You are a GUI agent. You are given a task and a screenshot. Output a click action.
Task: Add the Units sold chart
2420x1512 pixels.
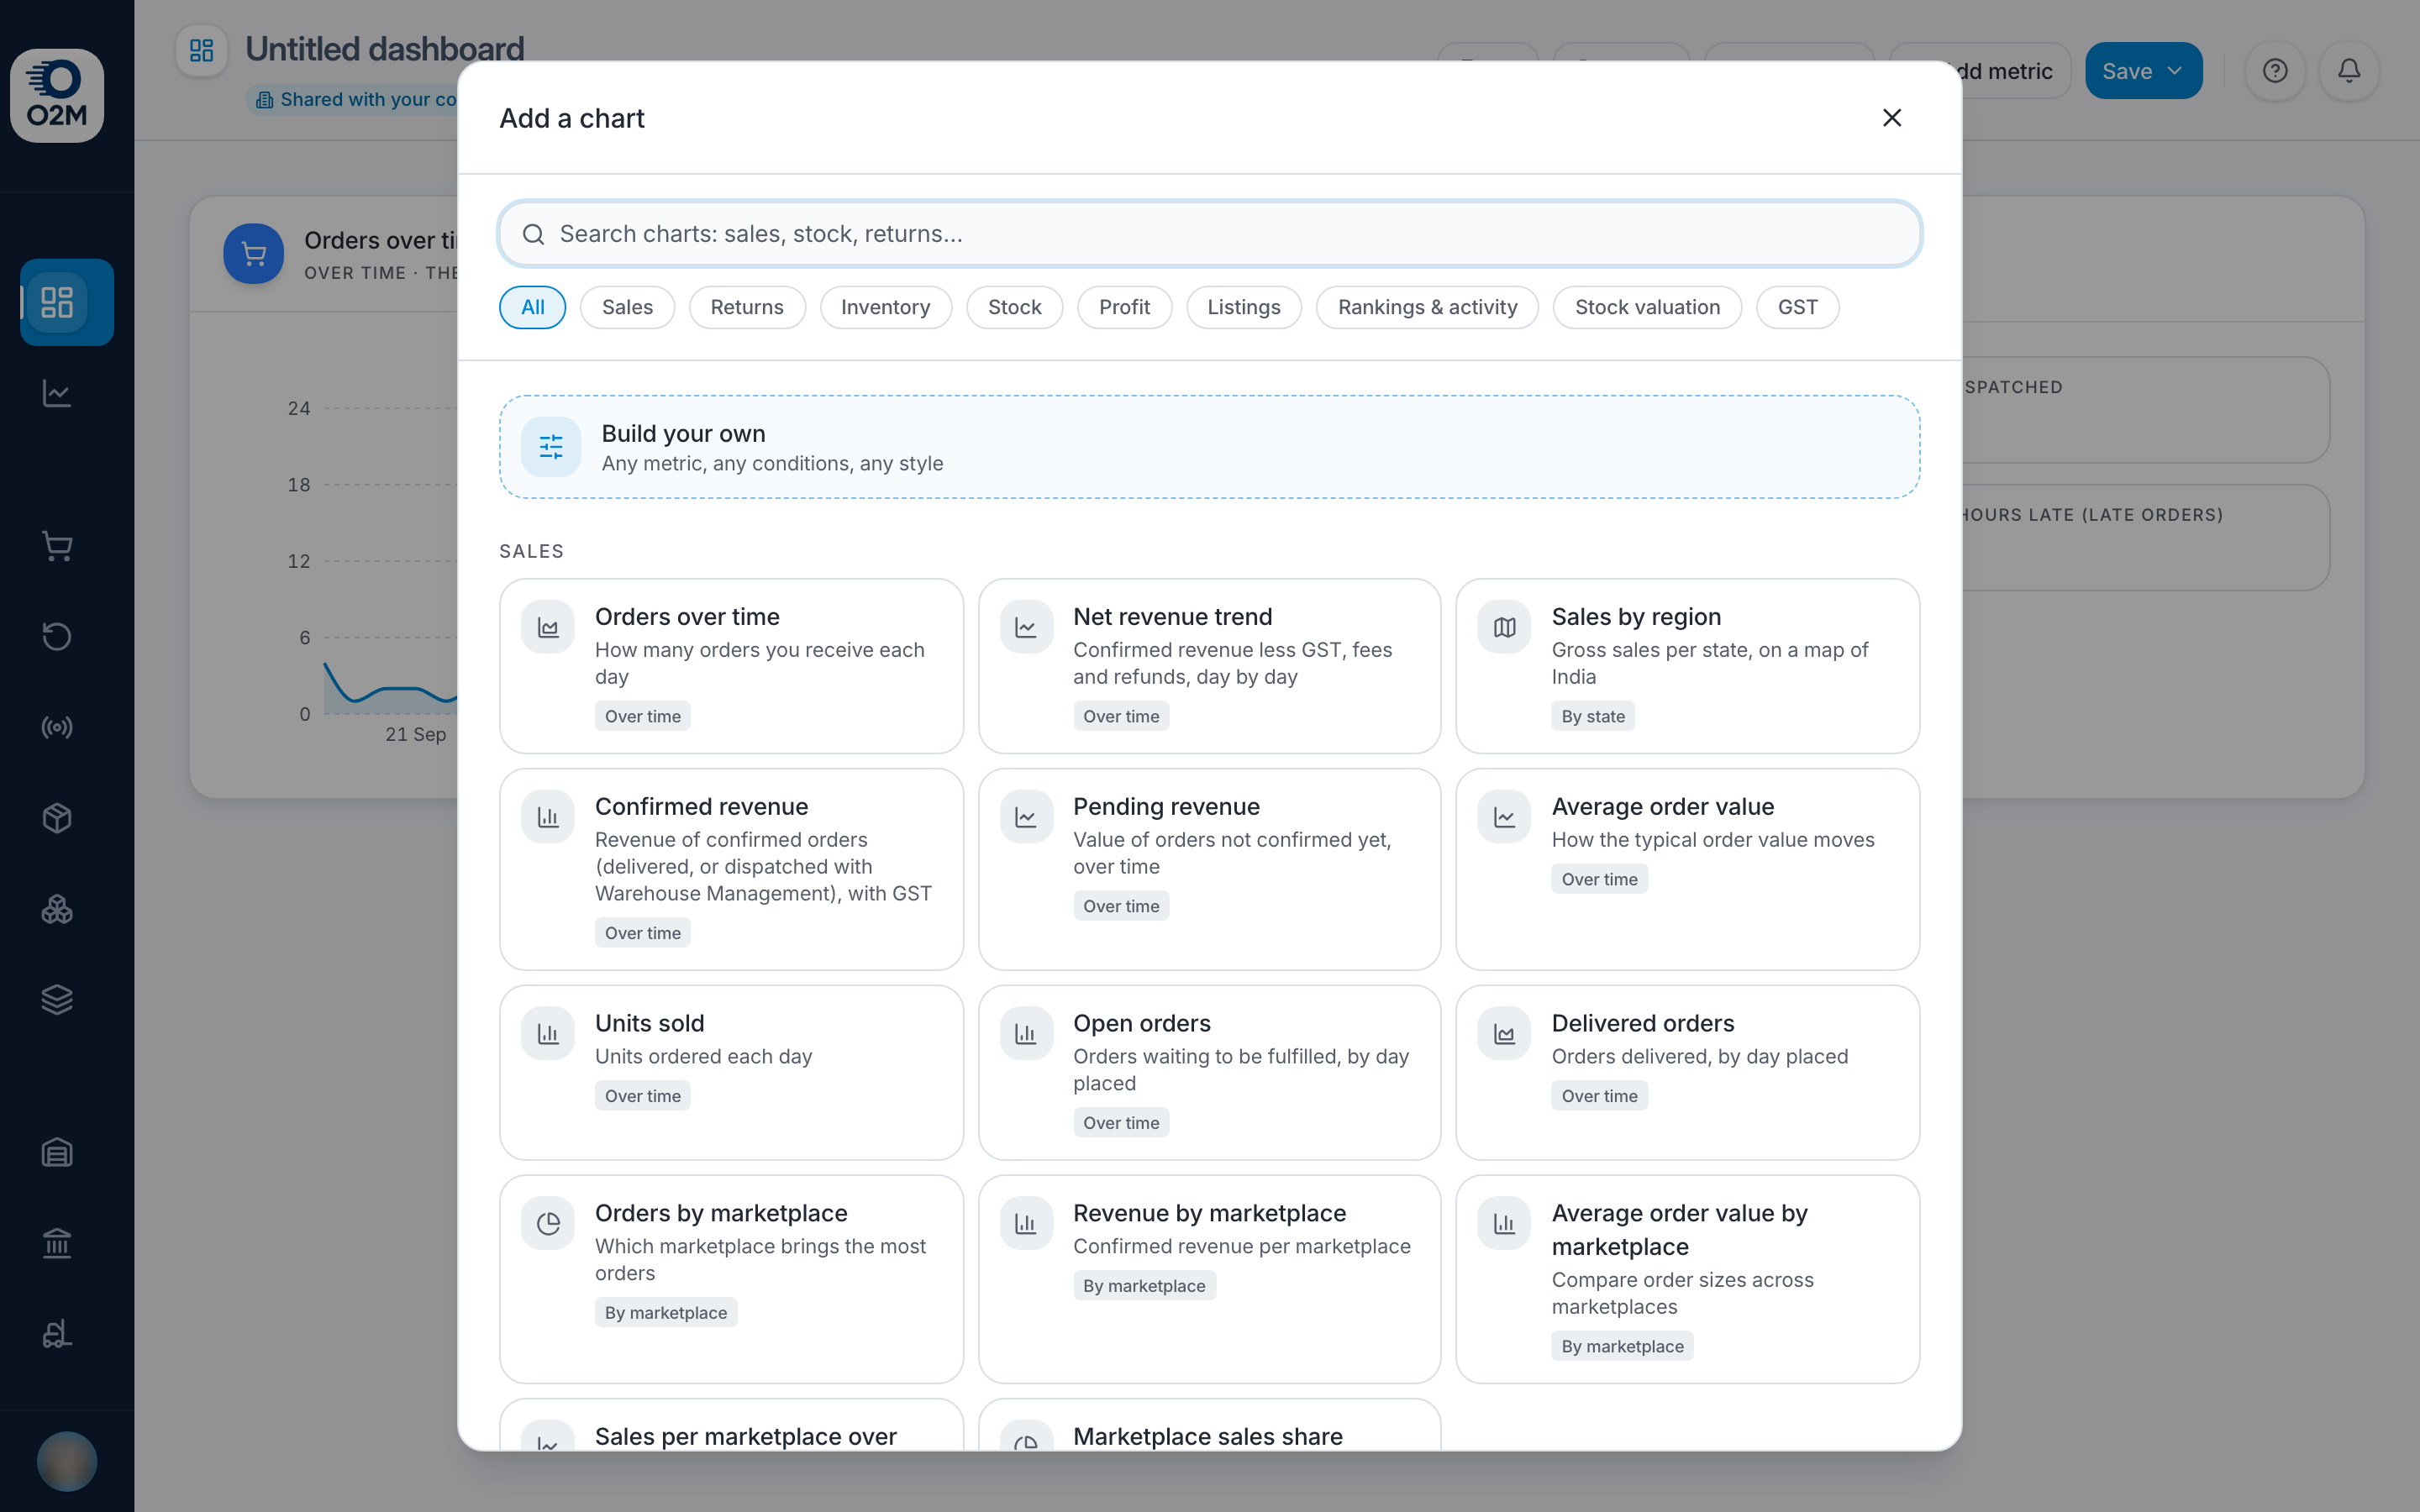coord(732,1073)
